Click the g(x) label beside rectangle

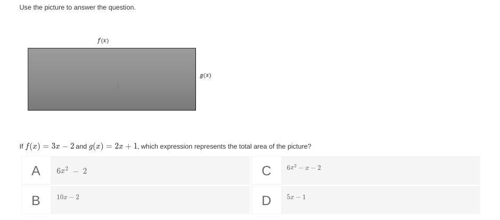point(206,76)
